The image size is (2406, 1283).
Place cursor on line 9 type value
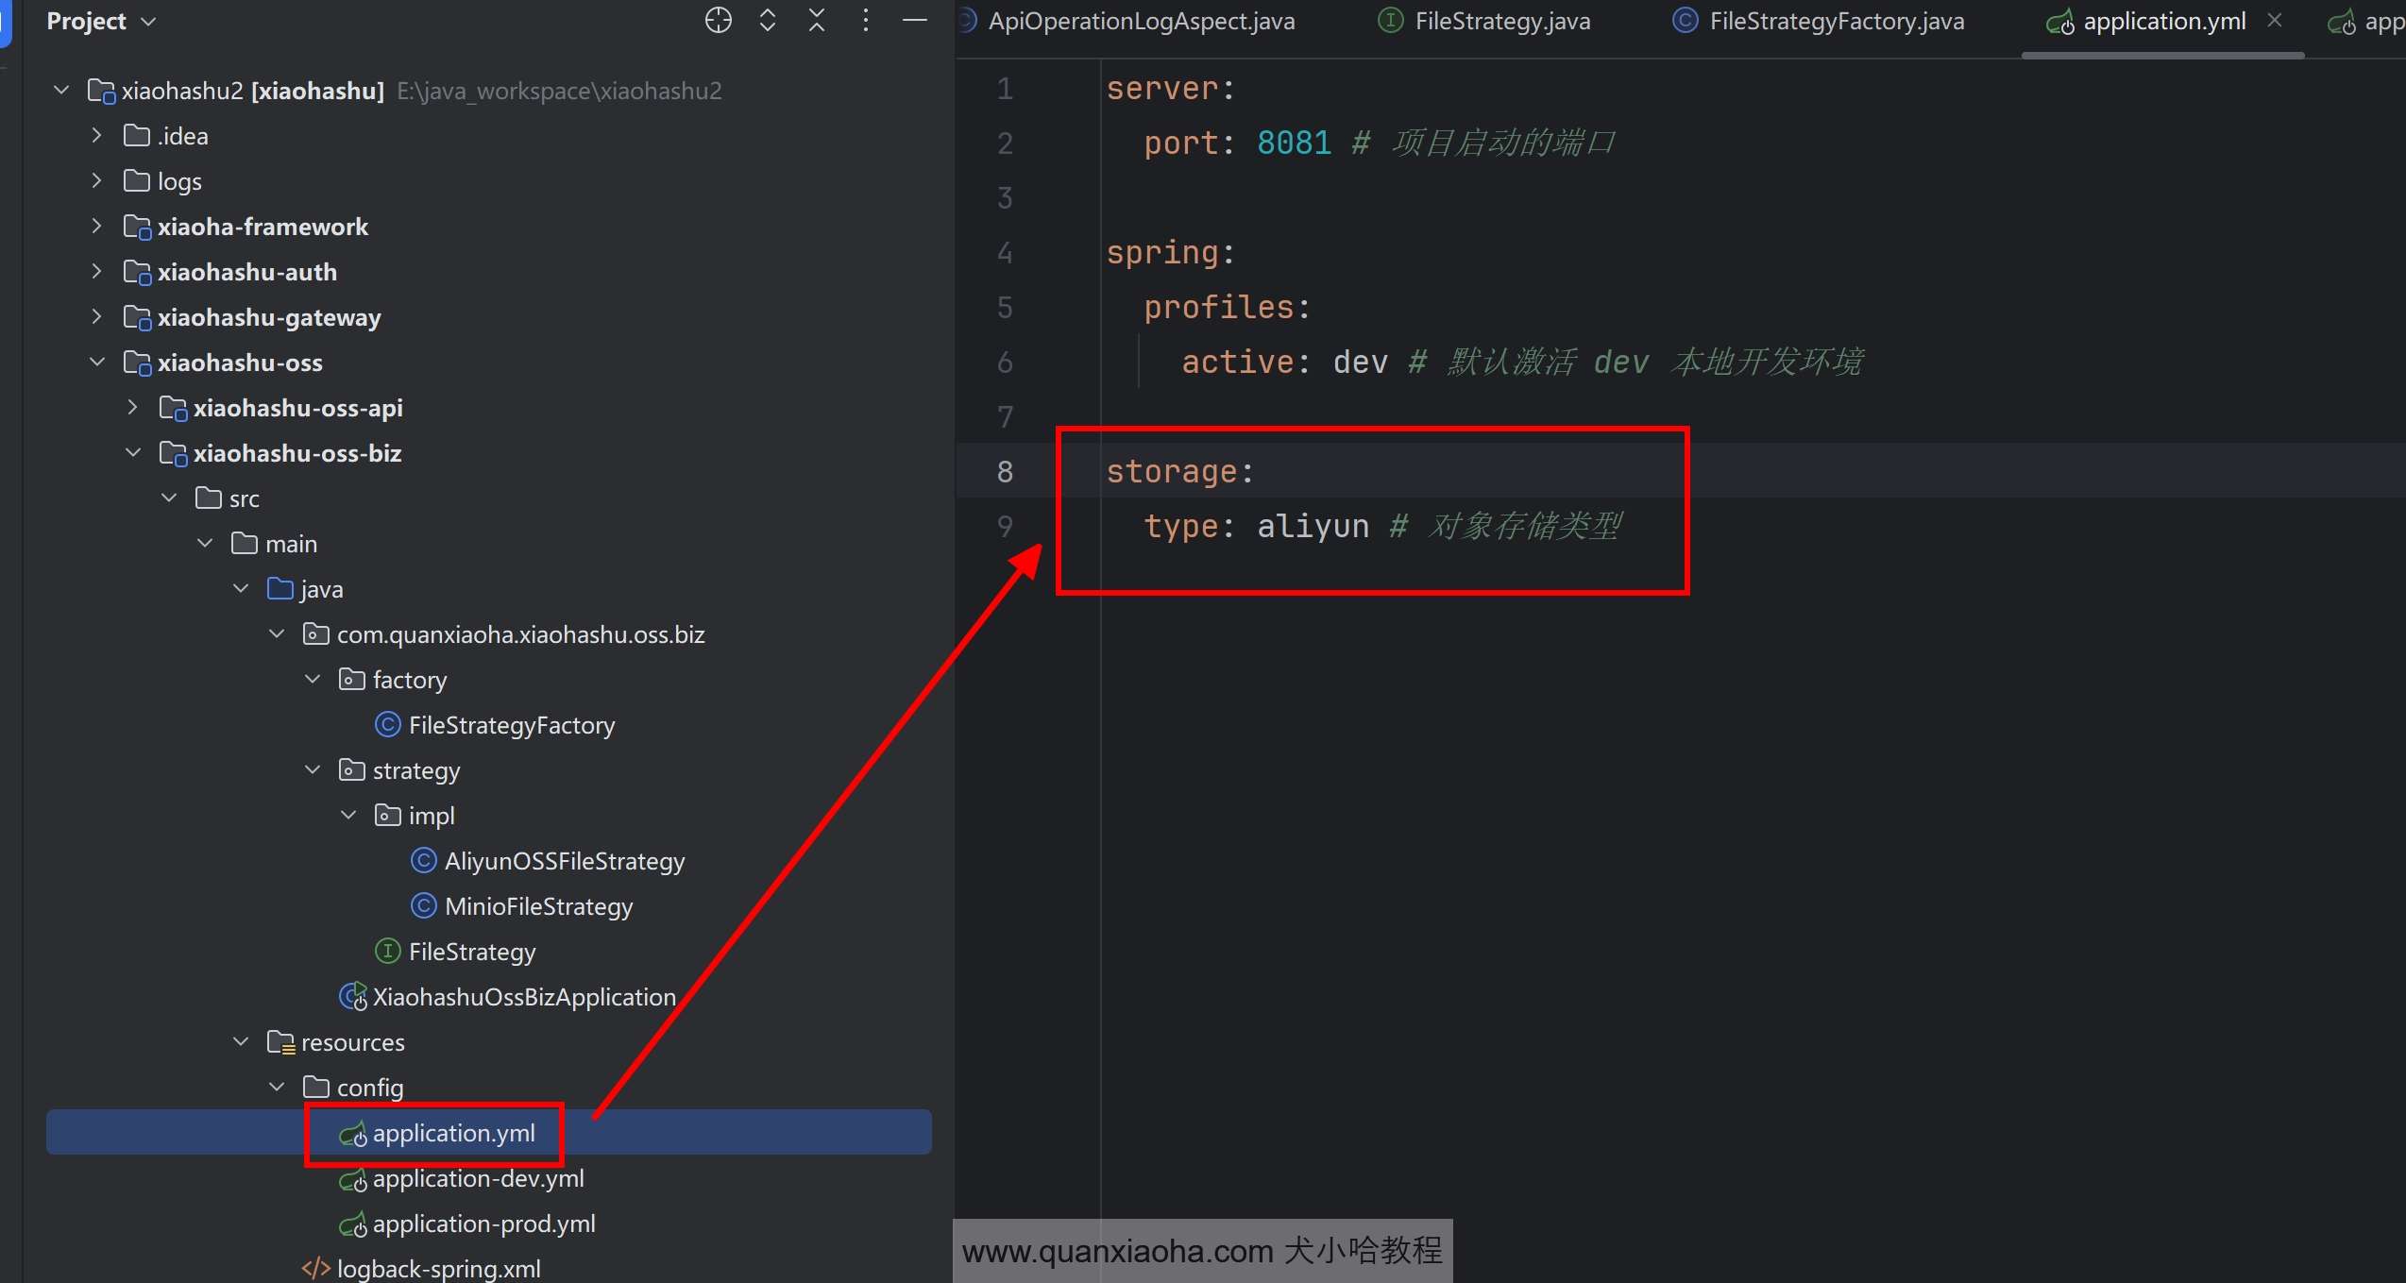pos(1313,526)
